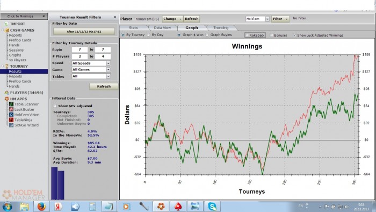Click the # Players maximum field
This screenshot has width=376, height=212.
[103, 56]
